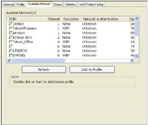Switch to the General tab
148x125 pixels.
point(9,5)
